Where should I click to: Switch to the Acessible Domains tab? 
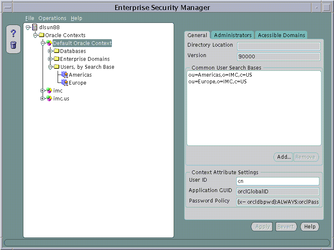pyautogui.click(x=281, y=35)
